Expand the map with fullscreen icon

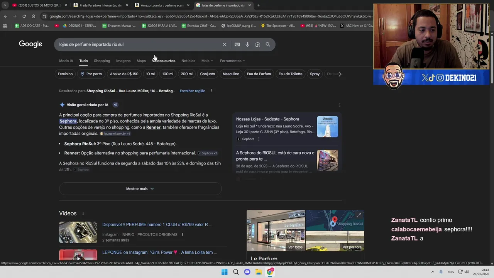(x=359, y=215)
